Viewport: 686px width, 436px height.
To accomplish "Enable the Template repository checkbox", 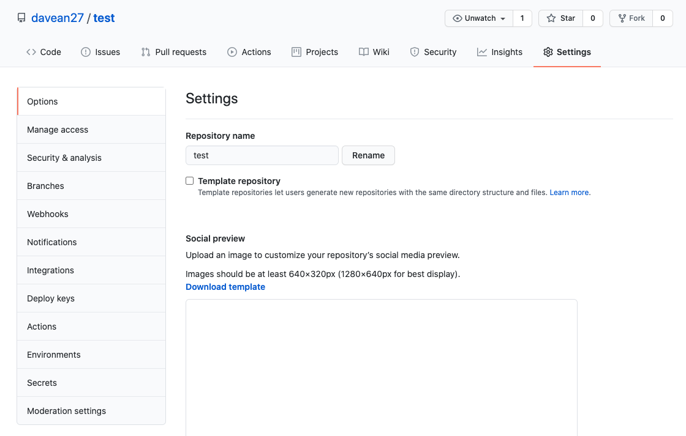I will click(x=189, y=180).
